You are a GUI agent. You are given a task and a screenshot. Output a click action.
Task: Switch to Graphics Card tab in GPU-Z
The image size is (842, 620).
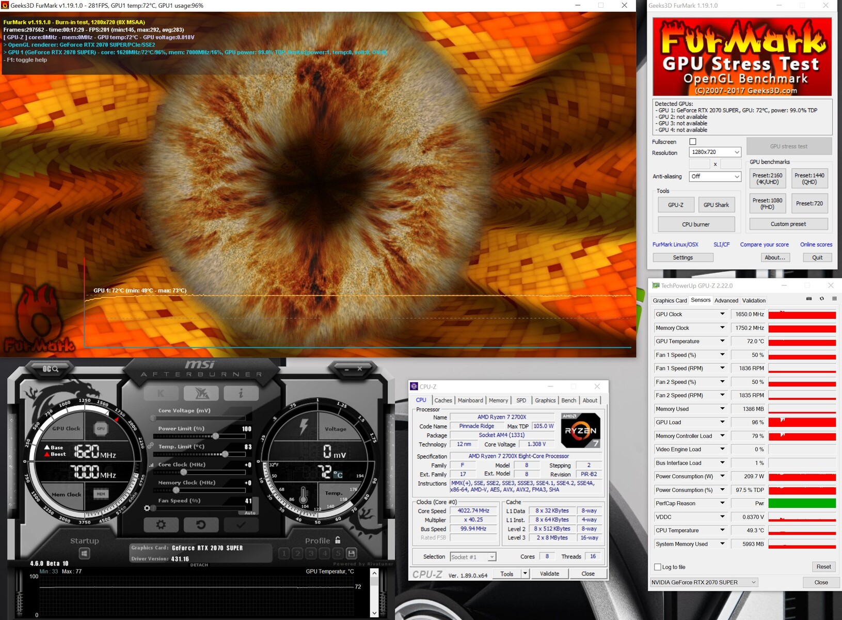[x=670, y=301]
